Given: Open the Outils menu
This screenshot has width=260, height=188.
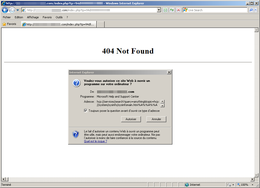Looking at the screenshot, I should click(59, 17).
